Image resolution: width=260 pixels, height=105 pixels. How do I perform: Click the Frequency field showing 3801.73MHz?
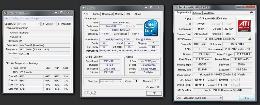[x=44, y=49]
